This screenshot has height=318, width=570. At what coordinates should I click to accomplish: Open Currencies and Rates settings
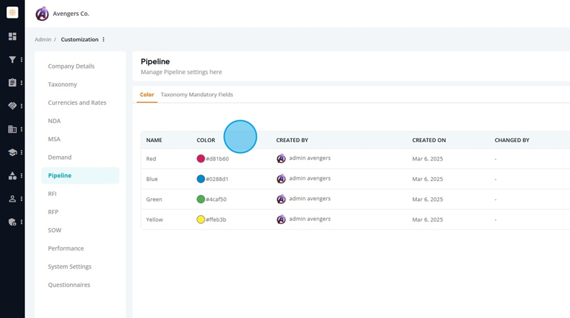(77, 102)
